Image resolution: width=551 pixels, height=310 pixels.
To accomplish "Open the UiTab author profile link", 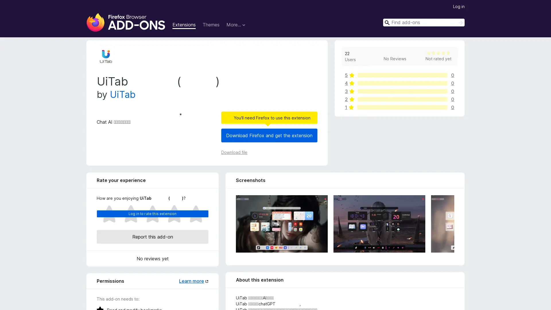I will (x=123, y=95).
